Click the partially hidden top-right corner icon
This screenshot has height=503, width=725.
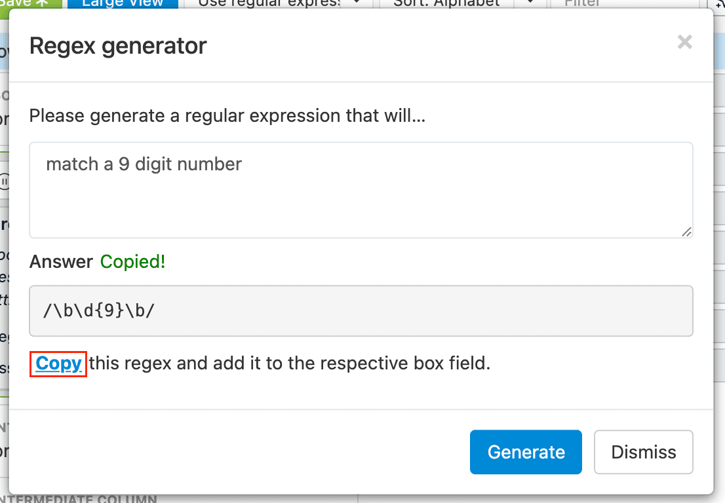[x=721, y=3]
